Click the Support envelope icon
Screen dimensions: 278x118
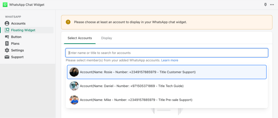coord(7,57)
